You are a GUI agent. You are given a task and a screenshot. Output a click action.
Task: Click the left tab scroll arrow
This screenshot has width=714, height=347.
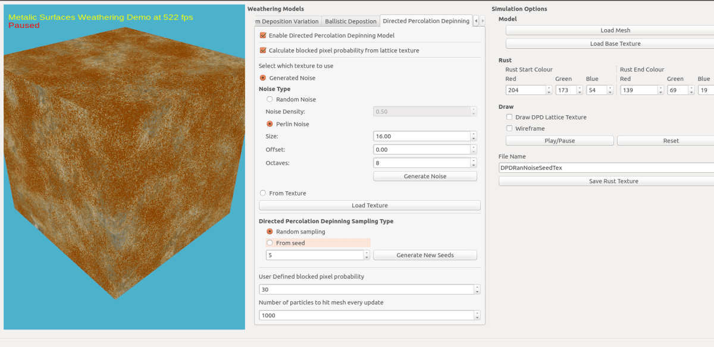click(x=476, y=21)
